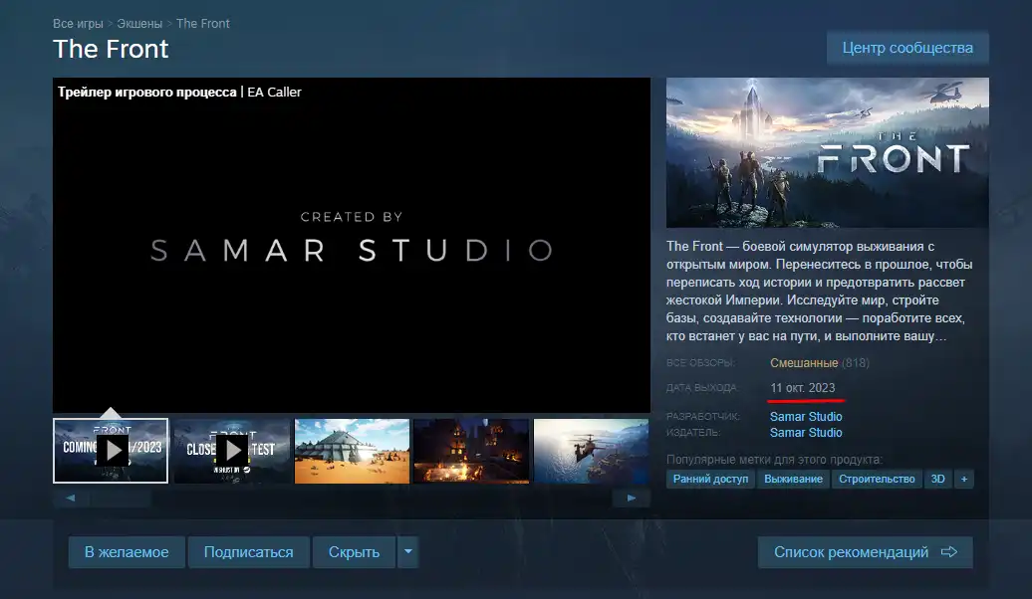Screen dimensions: 1032x599
Task: Open the 'Центр сообщества' community hub
Action: (907, 48)
